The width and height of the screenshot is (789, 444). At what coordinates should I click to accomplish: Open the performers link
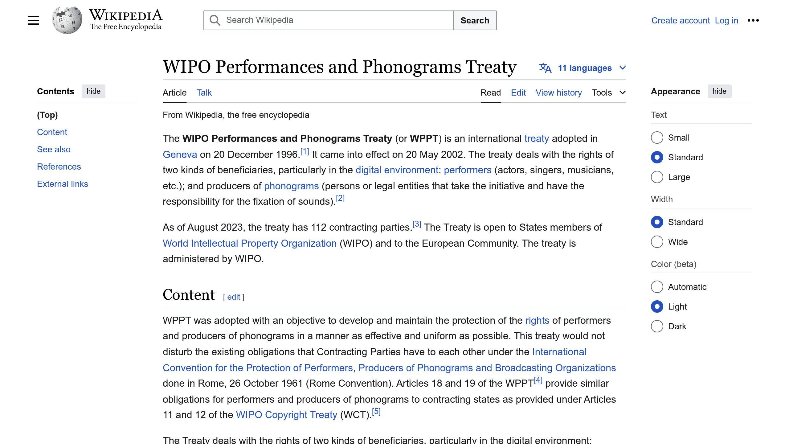(468, 170)
